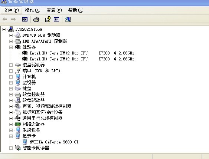Expand the 计算机 node
Viewport: 209px width, 159px height.
(11, 77)
